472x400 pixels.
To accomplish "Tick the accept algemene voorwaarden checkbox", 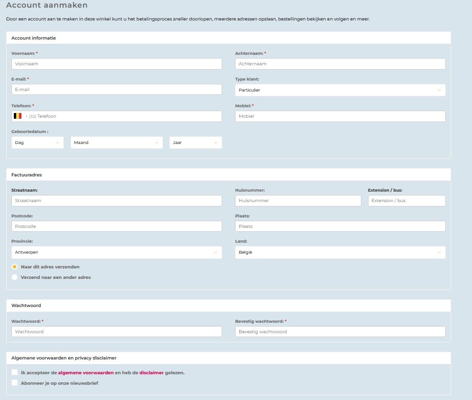I will [15, 372].
